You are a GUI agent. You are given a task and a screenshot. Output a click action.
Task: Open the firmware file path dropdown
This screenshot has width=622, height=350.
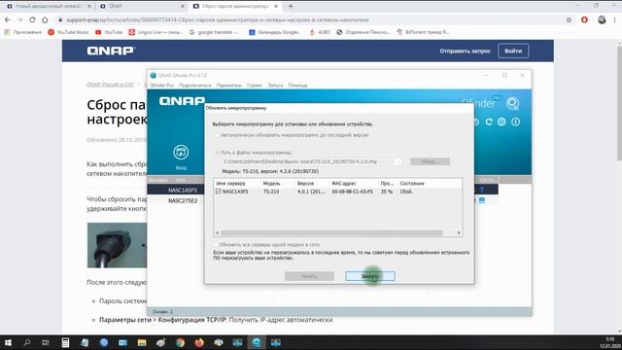[x=398, y=161]
